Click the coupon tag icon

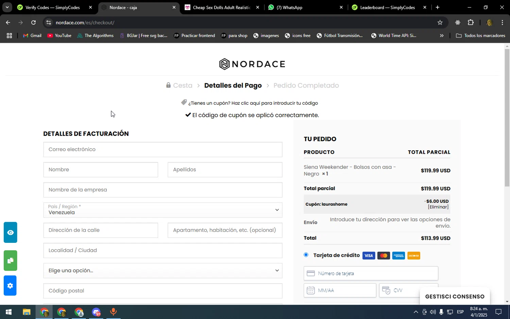184,102
